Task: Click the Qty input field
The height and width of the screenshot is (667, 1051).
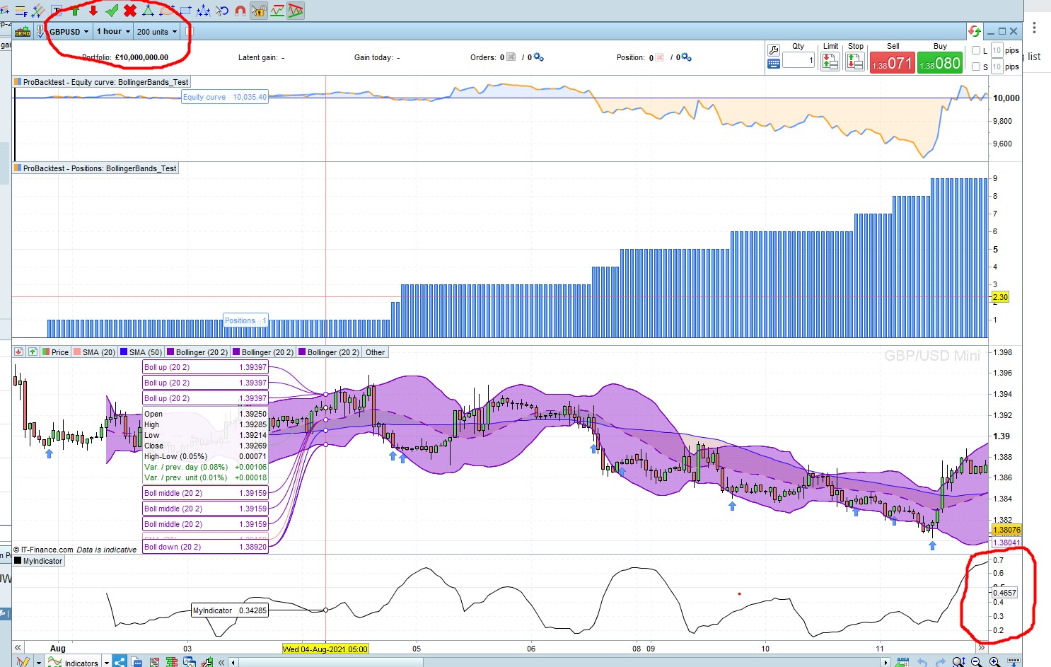Action: point(799,61)
